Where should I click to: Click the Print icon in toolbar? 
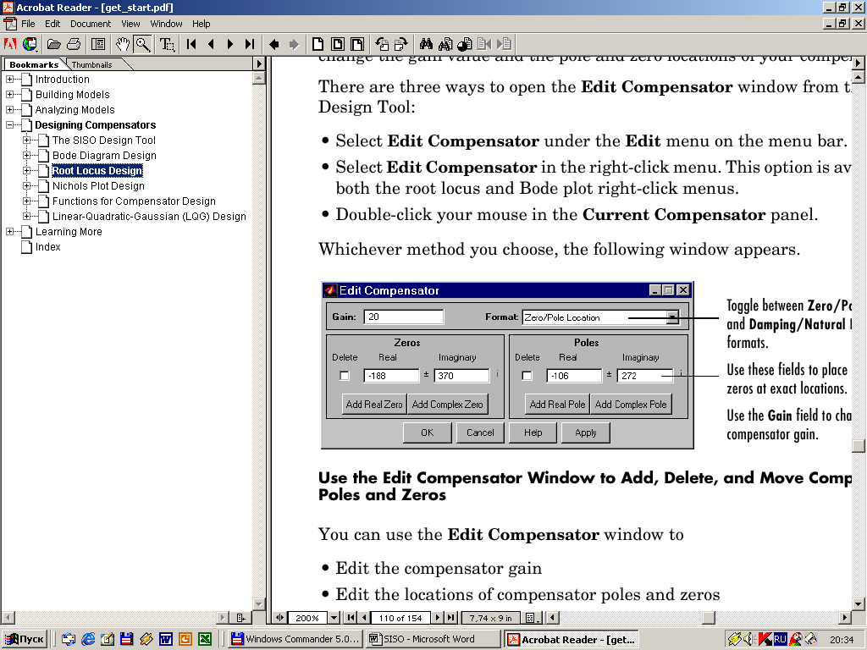[74, 44]
